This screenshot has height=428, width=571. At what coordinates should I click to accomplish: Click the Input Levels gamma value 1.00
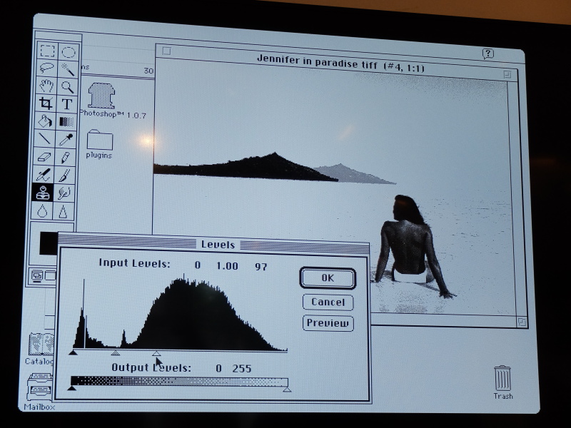click(227, 265)
